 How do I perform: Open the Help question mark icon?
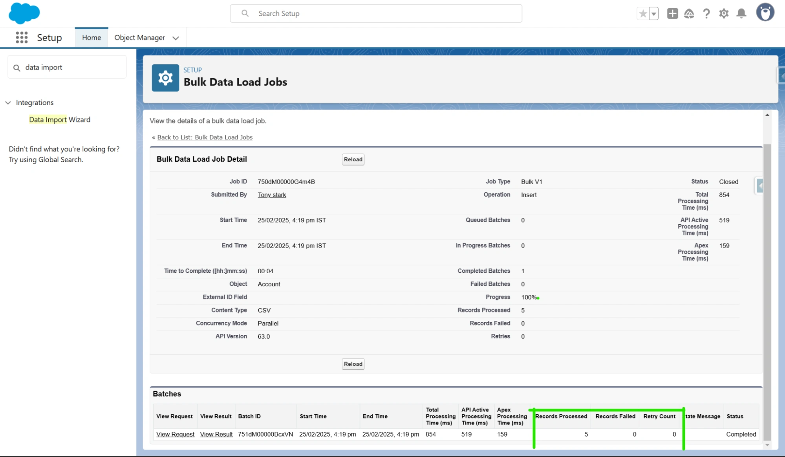click(x=706, y=13)
